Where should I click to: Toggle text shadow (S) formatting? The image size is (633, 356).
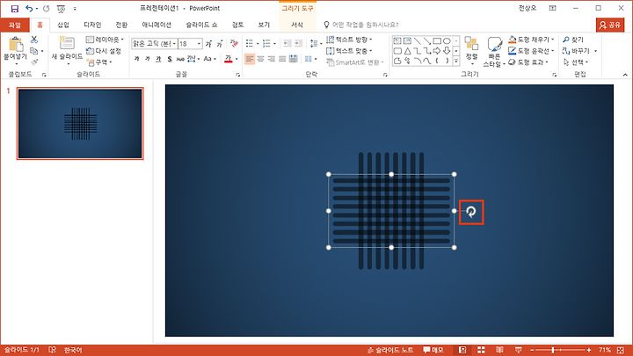tap(170, 59)
